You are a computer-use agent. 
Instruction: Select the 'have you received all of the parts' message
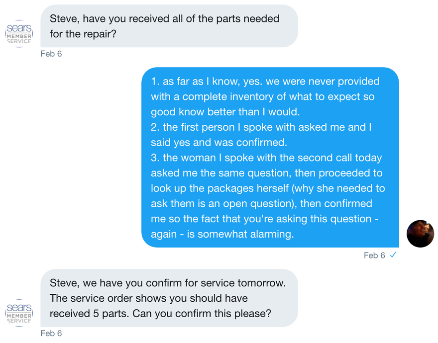tap(169, 26)
